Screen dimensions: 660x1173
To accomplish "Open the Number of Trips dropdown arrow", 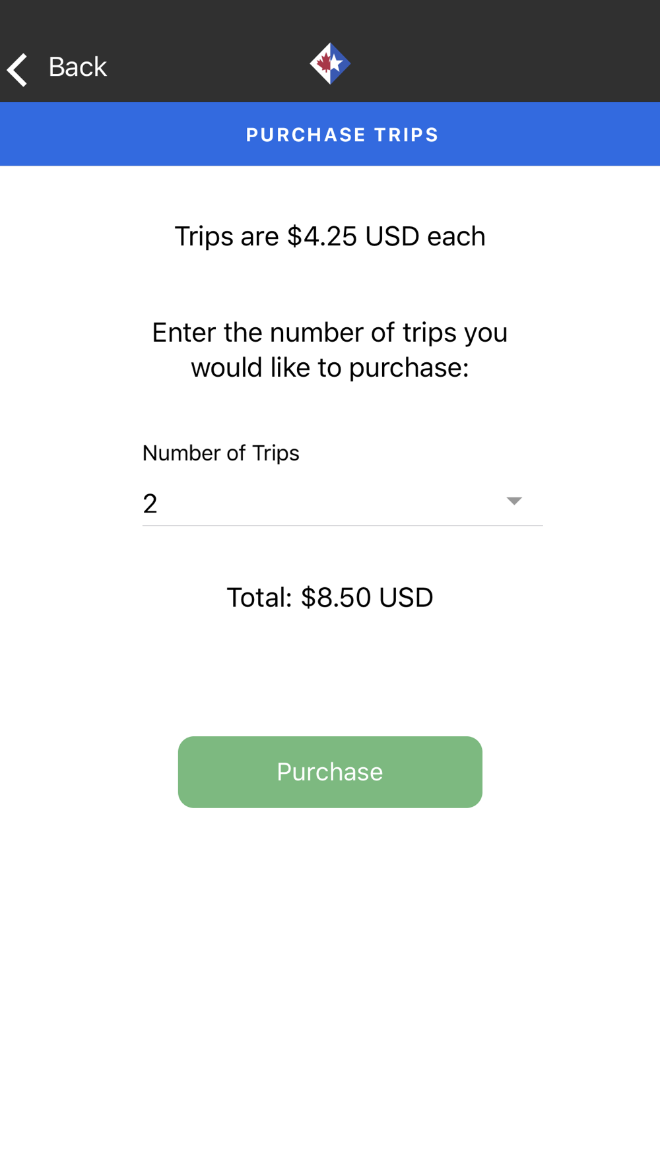I will click(x=514, y=501).
